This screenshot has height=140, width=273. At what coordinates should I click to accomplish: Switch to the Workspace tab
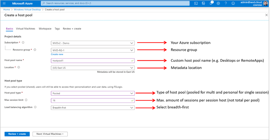click(x=45, y=29)
